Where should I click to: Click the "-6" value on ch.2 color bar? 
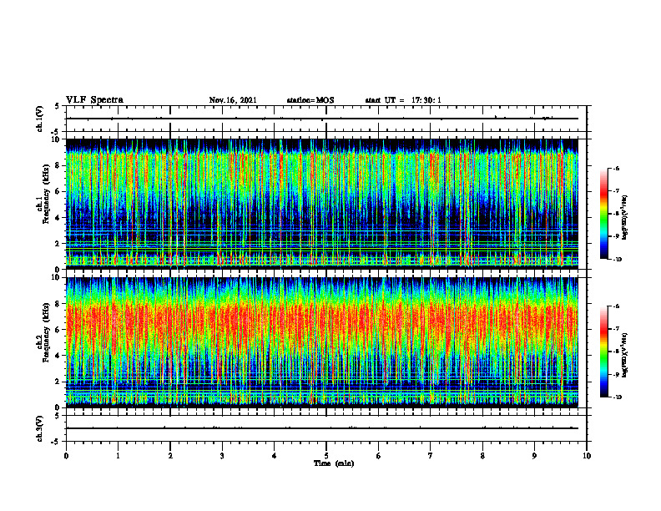[x=616, y=306]
